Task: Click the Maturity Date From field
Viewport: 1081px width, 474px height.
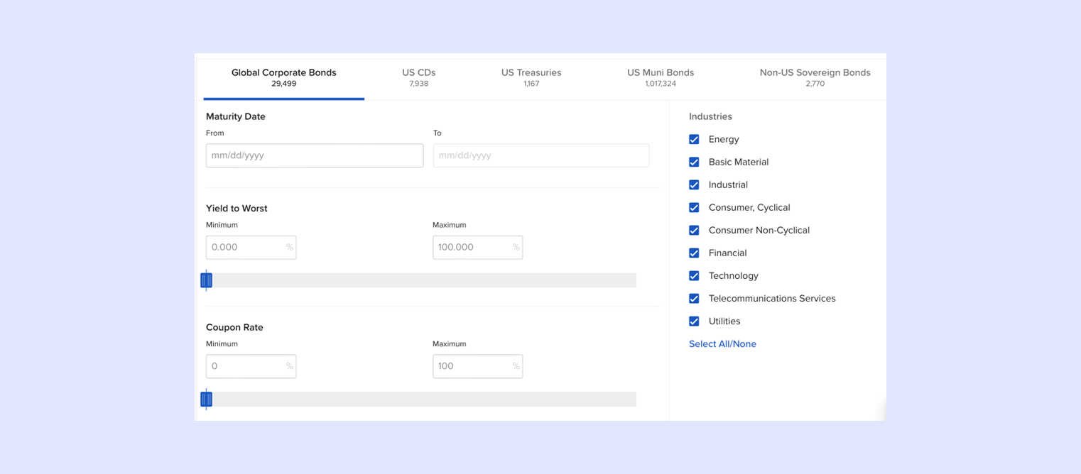Action: [314, 155]
